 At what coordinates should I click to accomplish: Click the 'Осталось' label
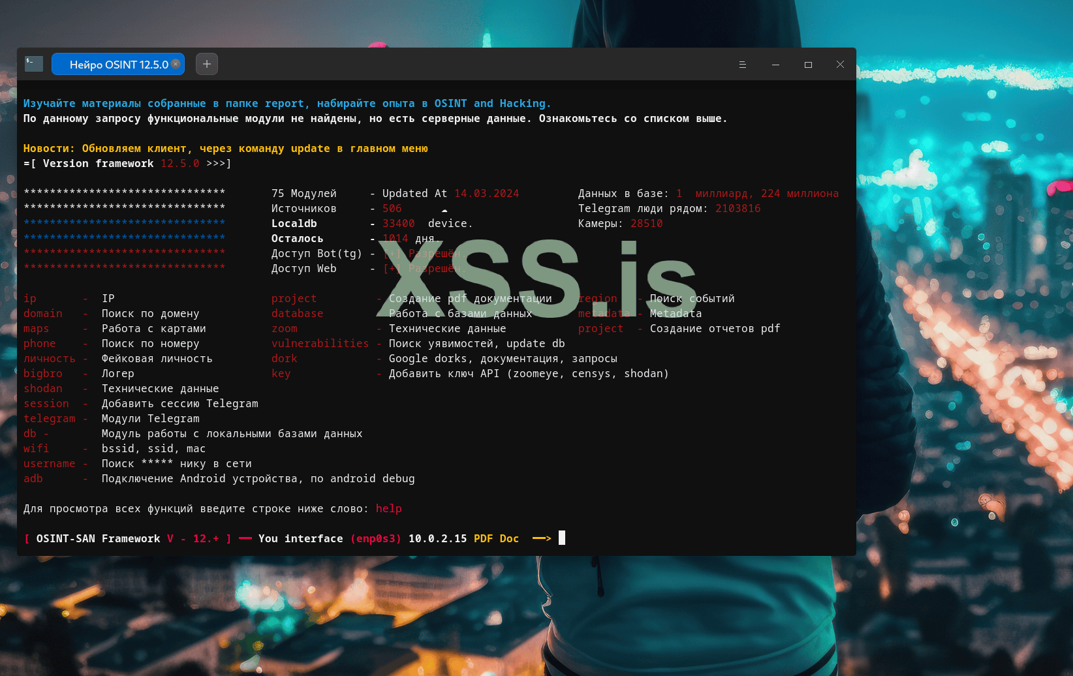298,238
